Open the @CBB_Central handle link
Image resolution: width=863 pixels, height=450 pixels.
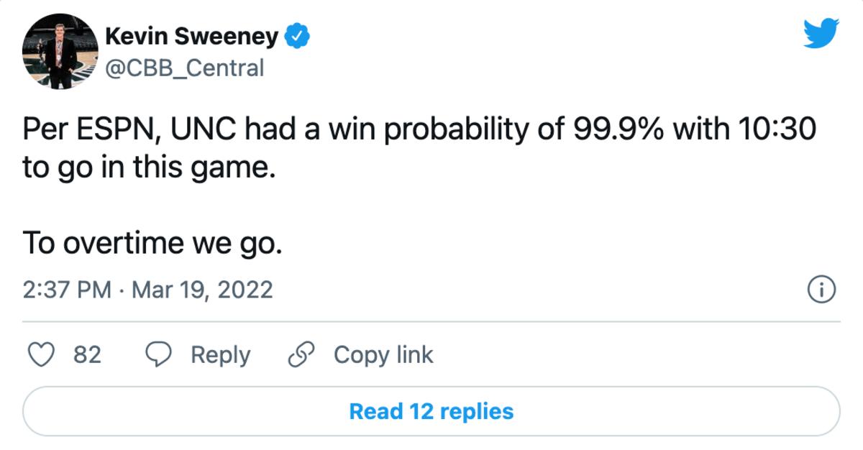click(x=185, y=68)
